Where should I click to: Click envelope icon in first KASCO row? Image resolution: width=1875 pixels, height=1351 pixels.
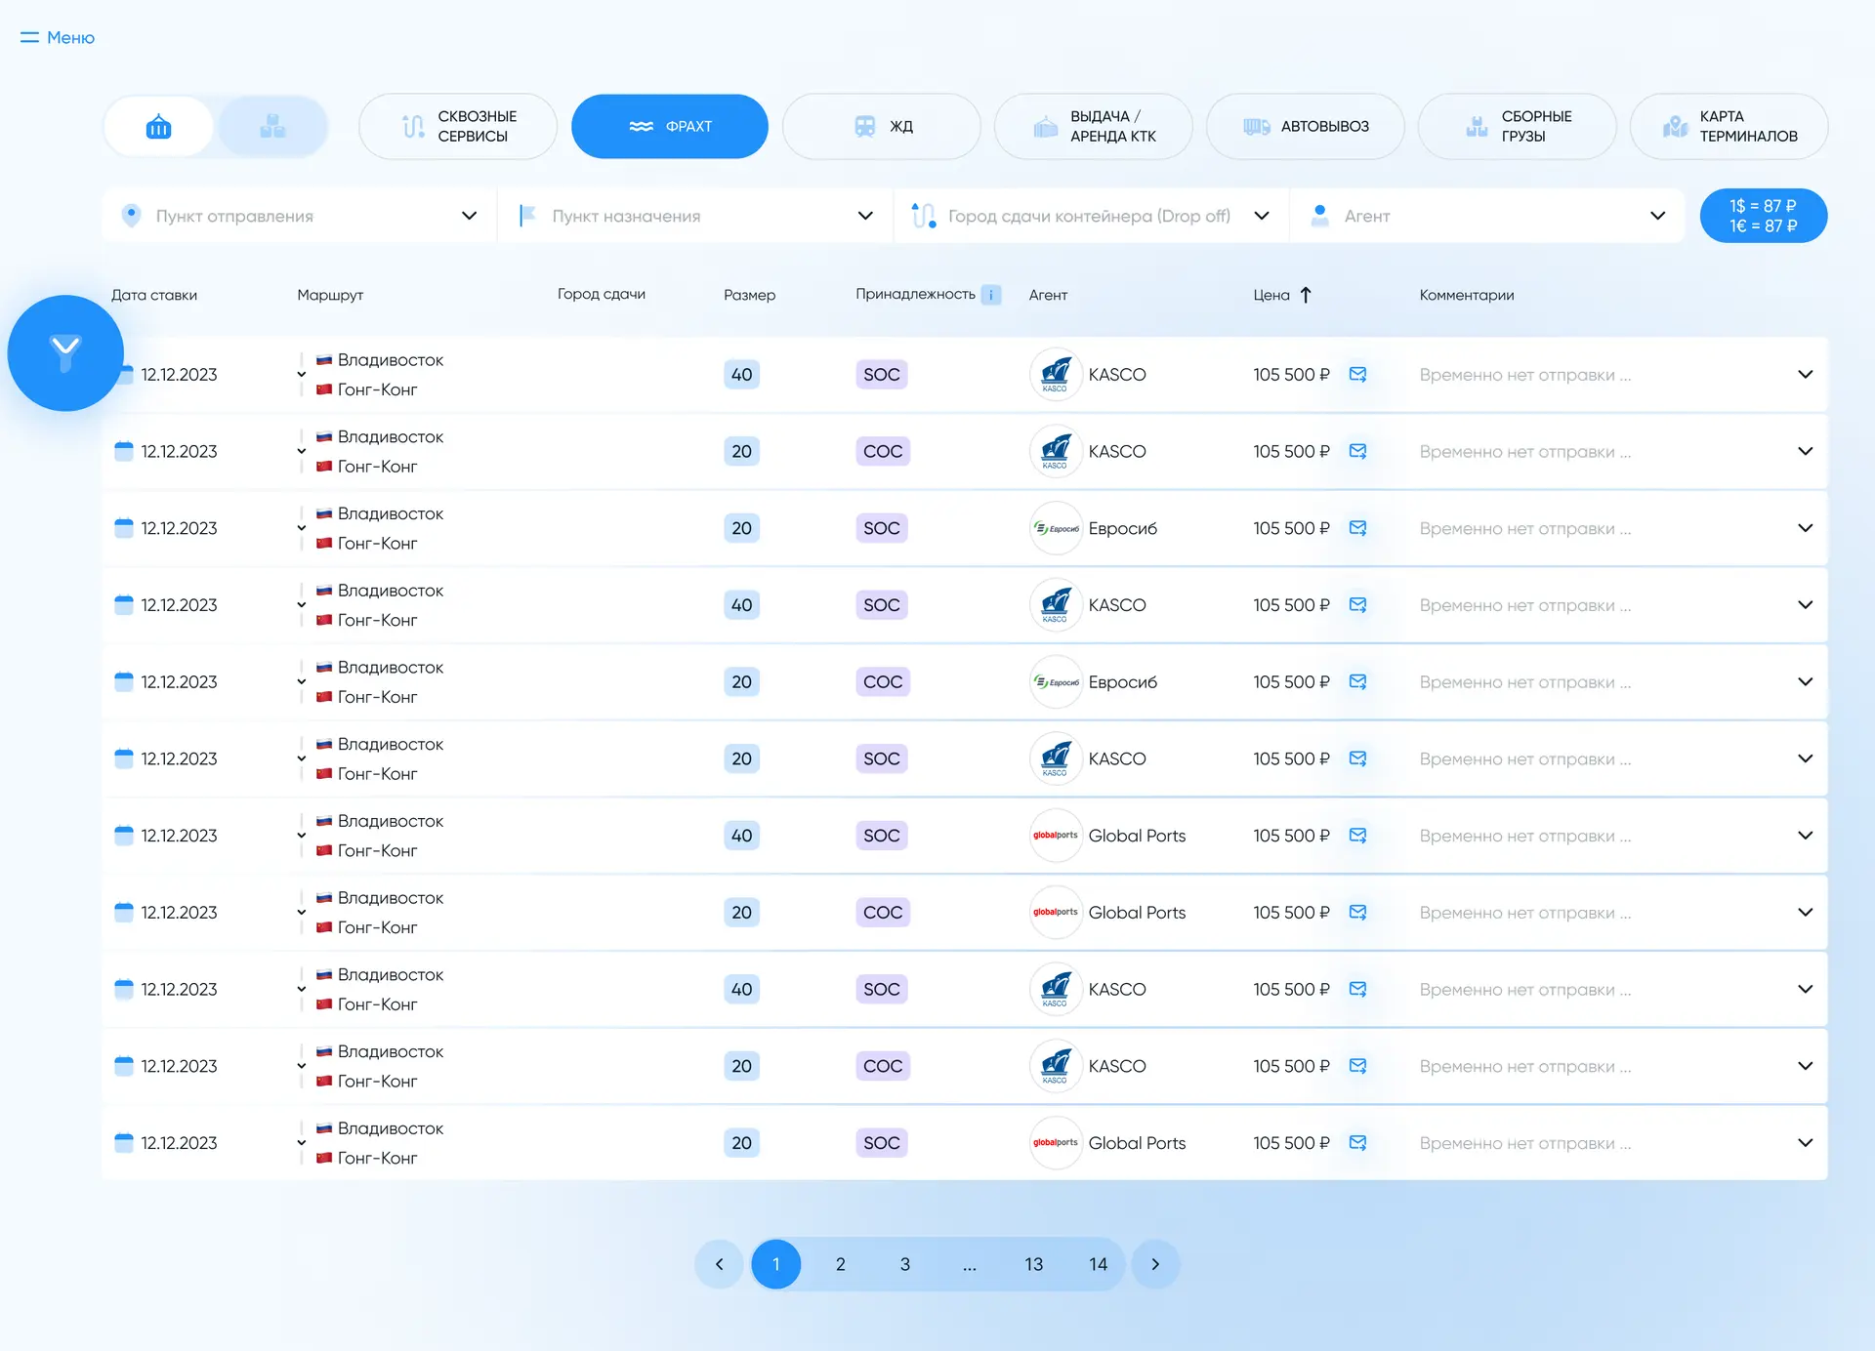click(1357, 374)
